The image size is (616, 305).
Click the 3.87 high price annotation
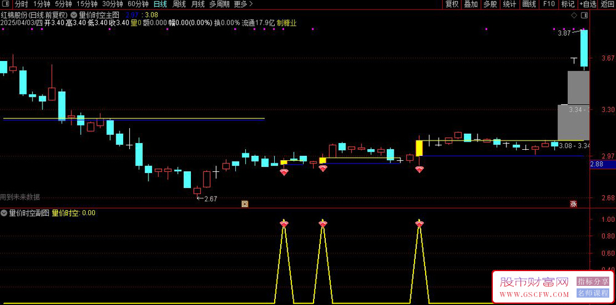click(564, 34)
